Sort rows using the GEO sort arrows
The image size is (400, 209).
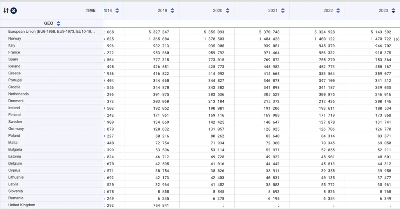coord(59,23)
